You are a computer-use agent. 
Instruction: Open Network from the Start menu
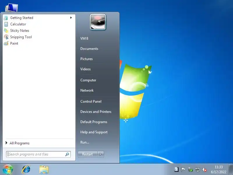[x=87, y=90]
